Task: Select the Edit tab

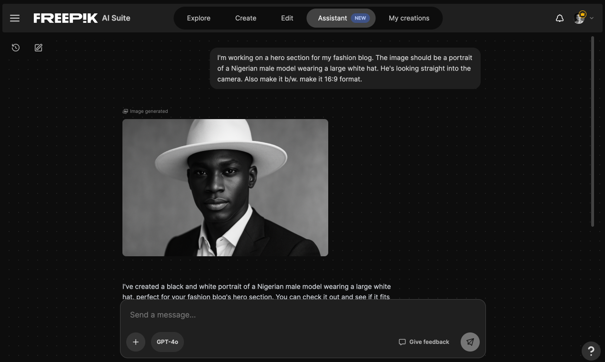Action: pos(287,18)
